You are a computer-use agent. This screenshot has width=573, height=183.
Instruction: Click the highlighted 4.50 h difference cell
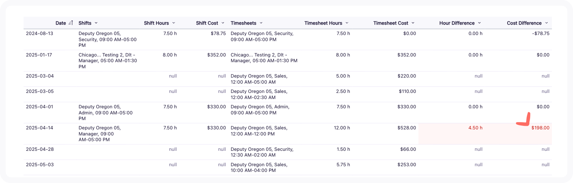pyautogui.click(x=475, y=128)
